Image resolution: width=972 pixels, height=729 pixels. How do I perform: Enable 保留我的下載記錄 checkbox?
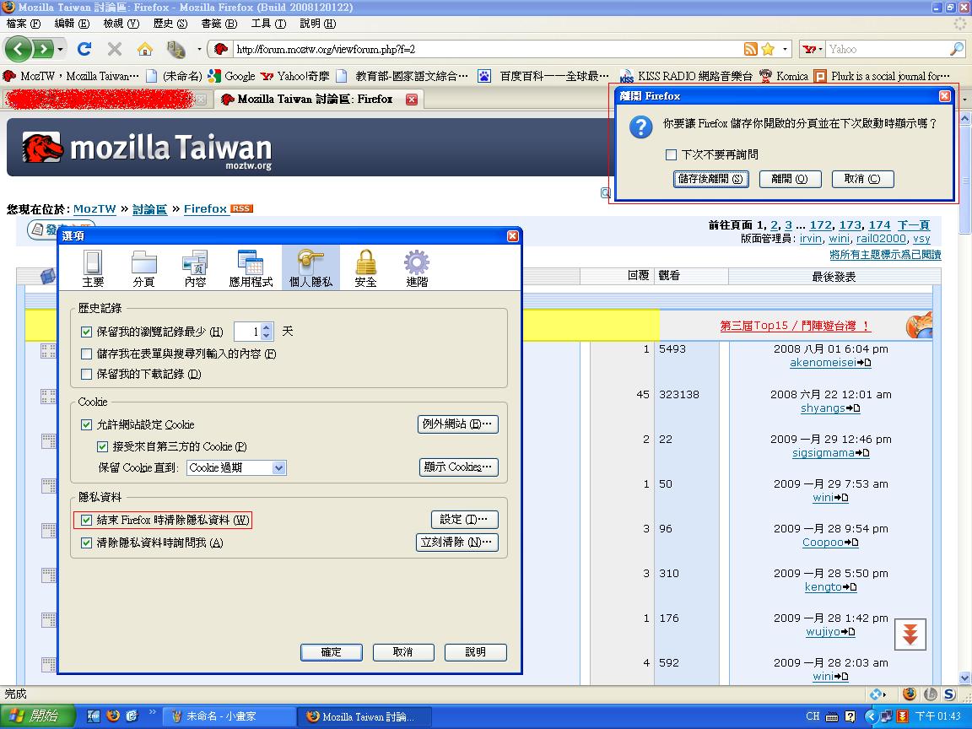[87, 374]
